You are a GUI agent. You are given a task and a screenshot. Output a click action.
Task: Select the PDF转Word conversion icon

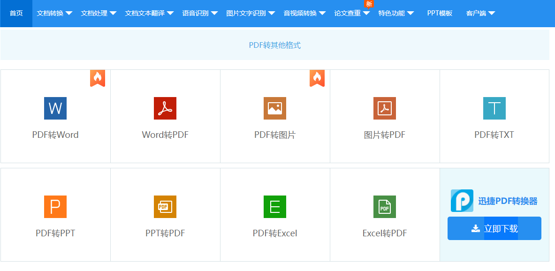55,108
